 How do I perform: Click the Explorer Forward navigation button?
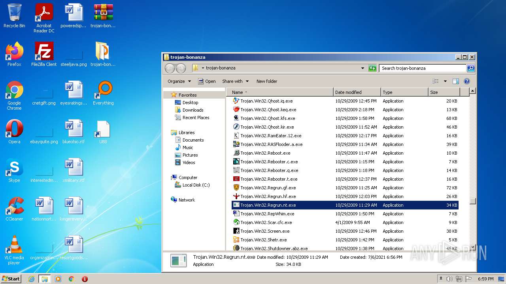181,68
